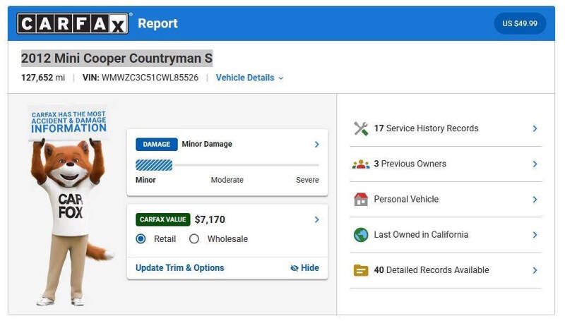Click the blue DAMAGE badge
This screenshot has width=565, height=321.
pyautogui.click(x=156, y=145)
